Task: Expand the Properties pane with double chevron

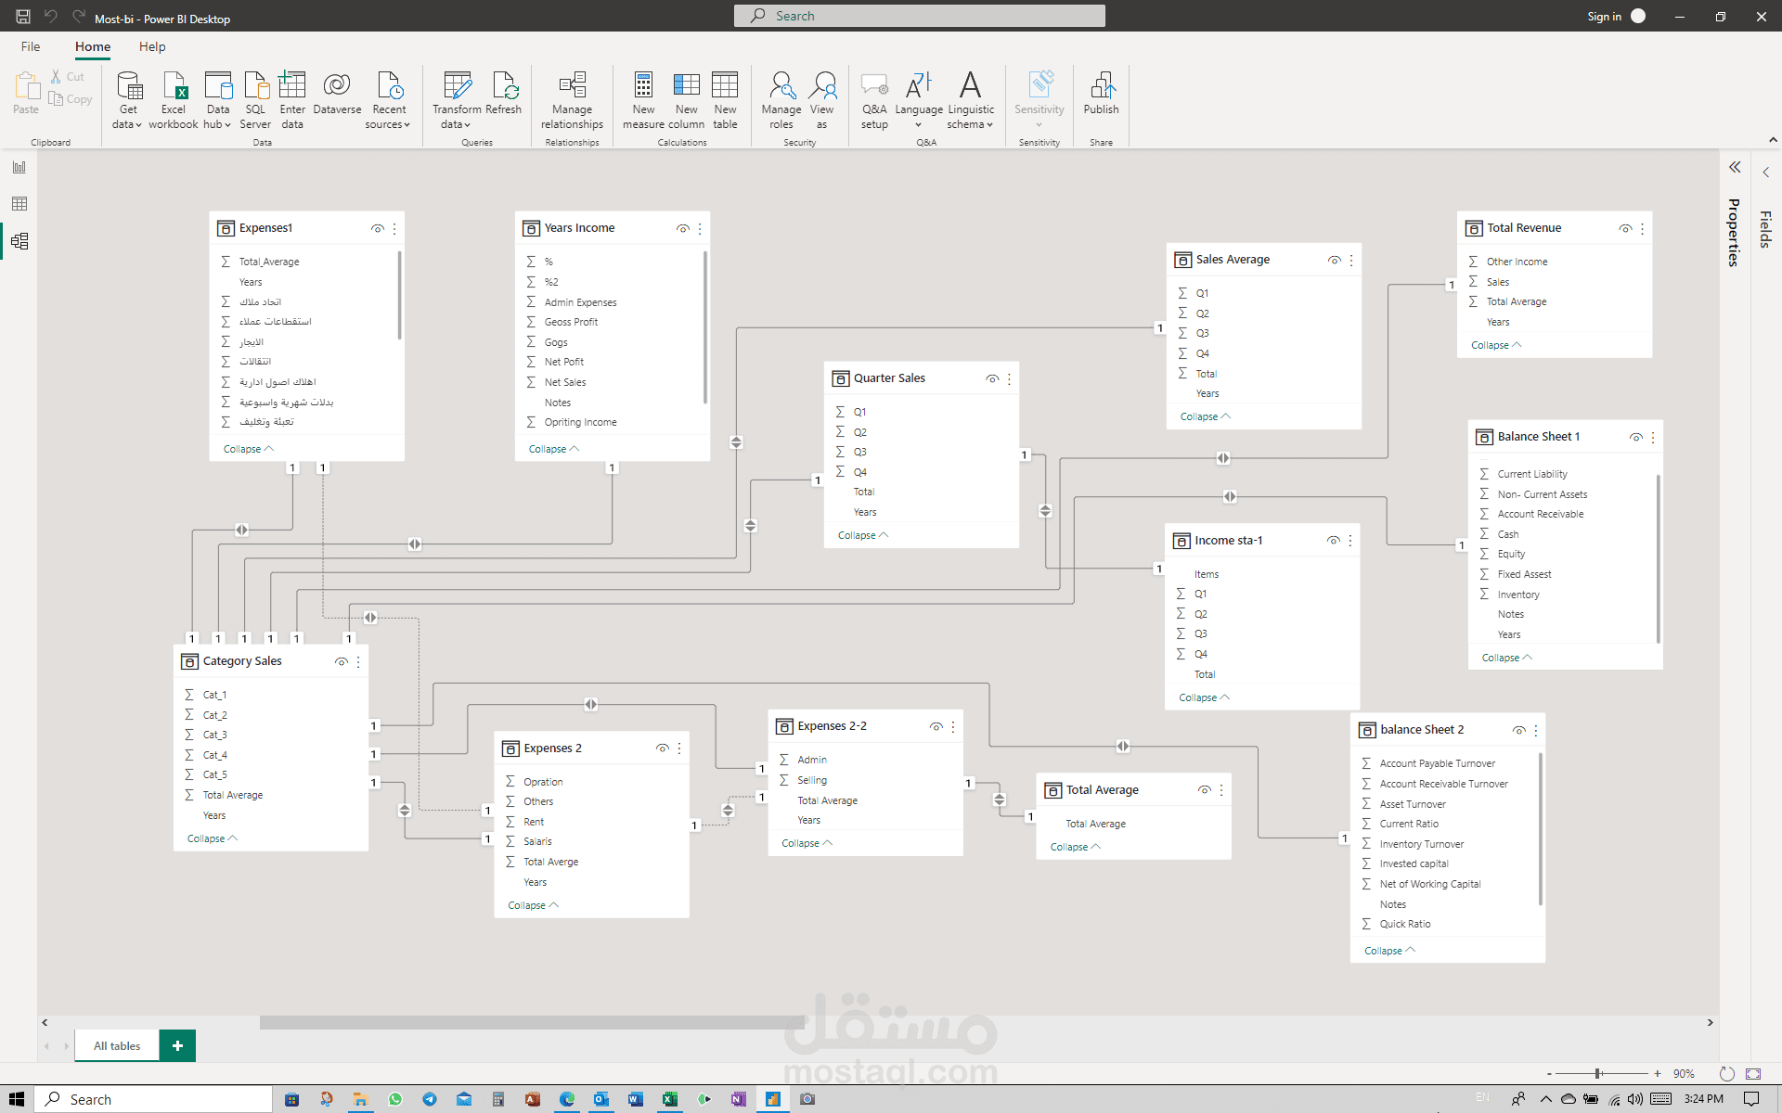Action: click(1735, 167)
